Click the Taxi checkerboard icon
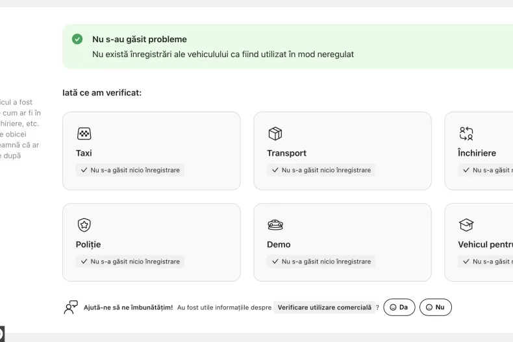This screenshot has width=513, height=342. (84, 134)
